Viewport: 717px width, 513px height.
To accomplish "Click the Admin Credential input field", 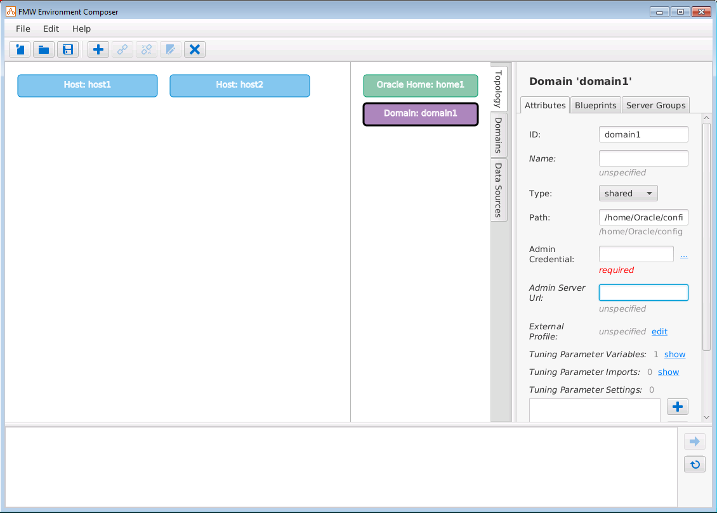I will 636,254.
